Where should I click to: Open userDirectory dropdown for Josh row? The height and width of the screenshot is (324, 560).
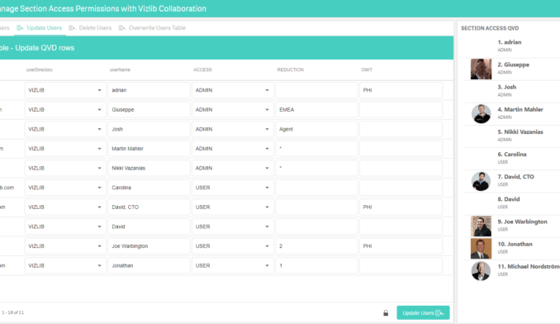65,129
